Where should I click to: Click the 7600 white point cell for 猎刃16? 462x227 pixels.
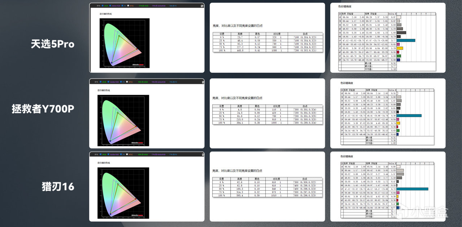pyautogui.click(x=306, y=196)
